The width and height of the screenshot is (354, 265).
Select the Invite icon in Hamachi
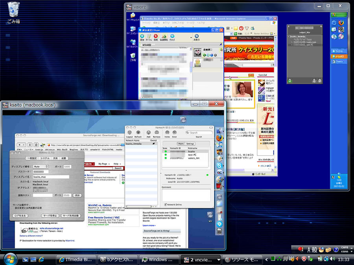(x=167, y=133)
